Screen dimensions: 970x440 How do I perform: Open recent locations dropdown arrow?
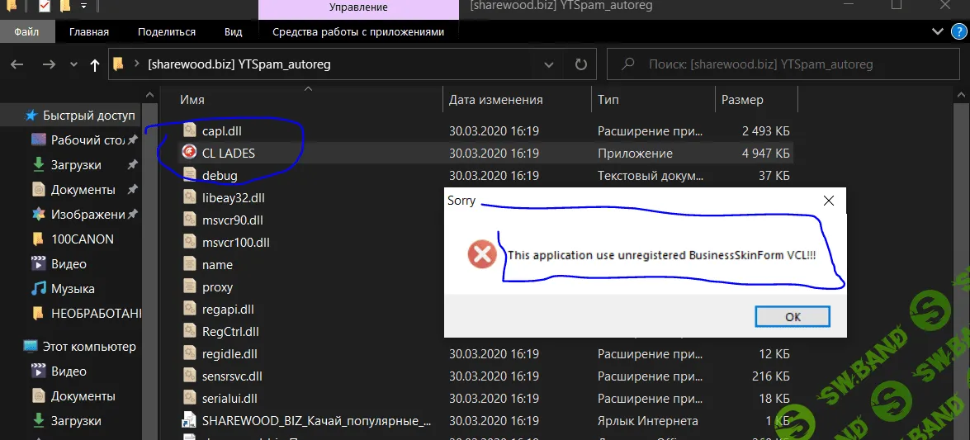coord(73,64)
